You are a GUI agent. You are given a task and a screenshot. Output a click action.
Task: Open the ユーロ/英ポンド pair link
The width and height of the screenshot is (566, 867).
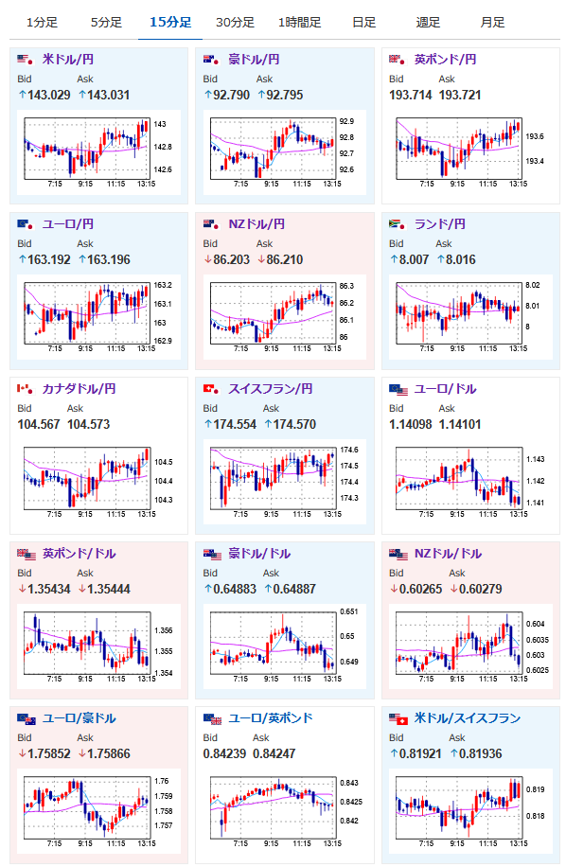pyautogui.click(x=271, y=718)
